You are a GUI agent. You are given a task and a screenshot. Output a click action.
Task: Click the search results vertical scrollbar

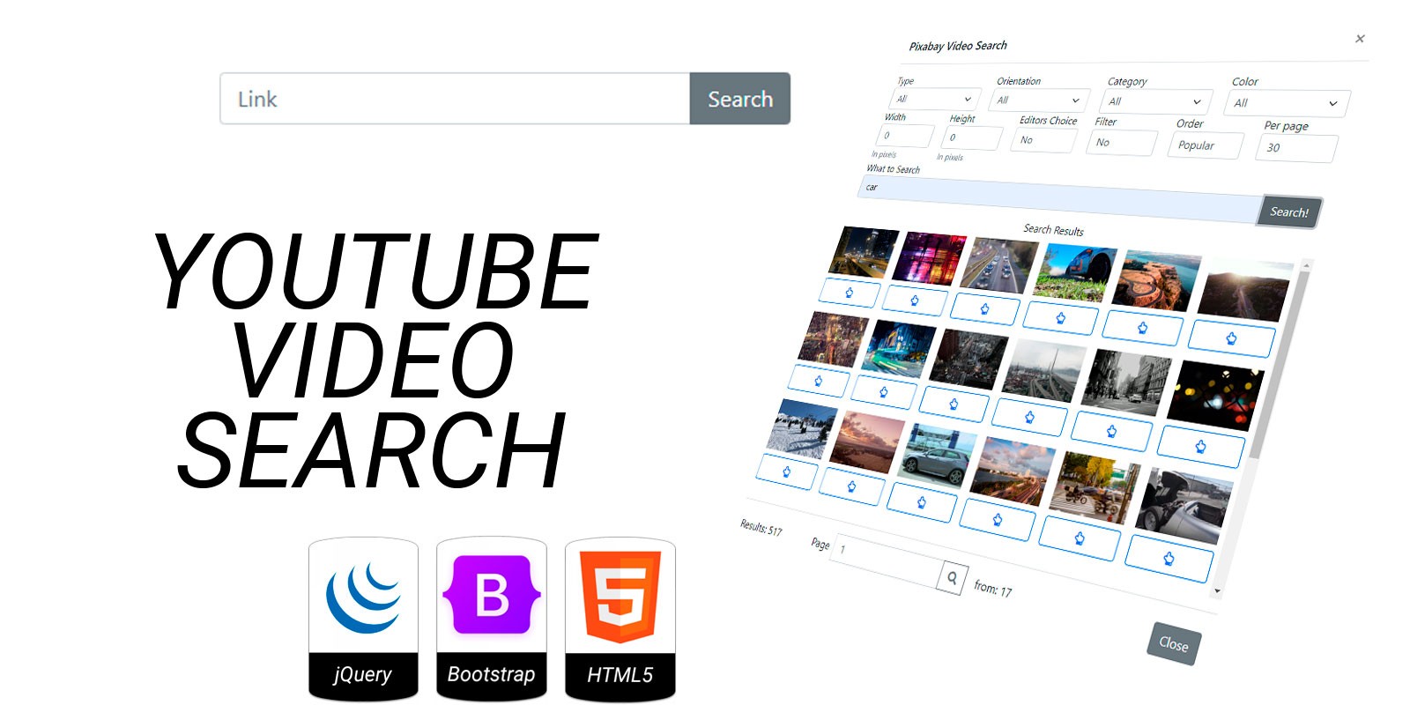coord(1262,430)
